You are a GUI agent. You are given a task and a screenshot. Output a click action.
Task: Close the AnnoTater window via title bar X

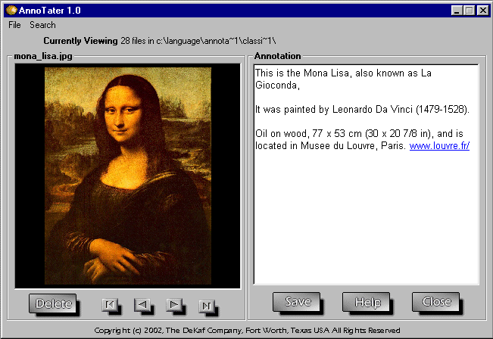pos(483,11)
